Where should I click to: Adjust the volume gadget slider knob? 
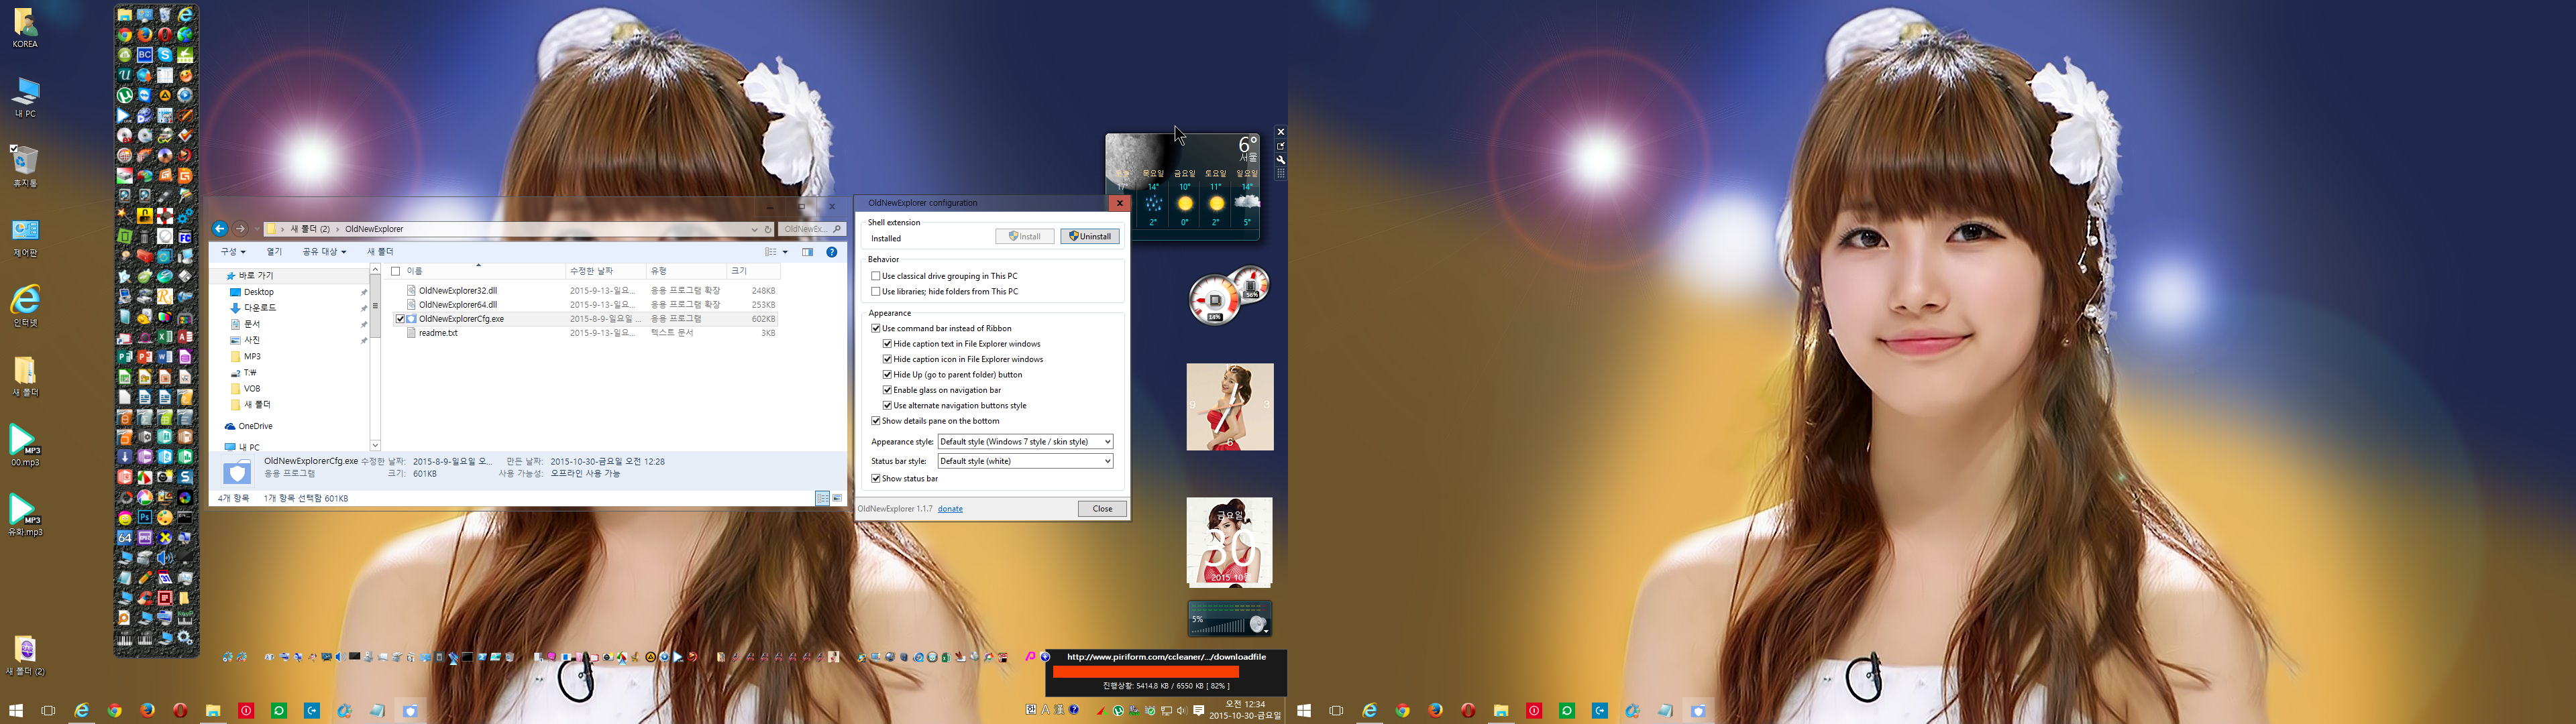click(x=1258, y=625)
